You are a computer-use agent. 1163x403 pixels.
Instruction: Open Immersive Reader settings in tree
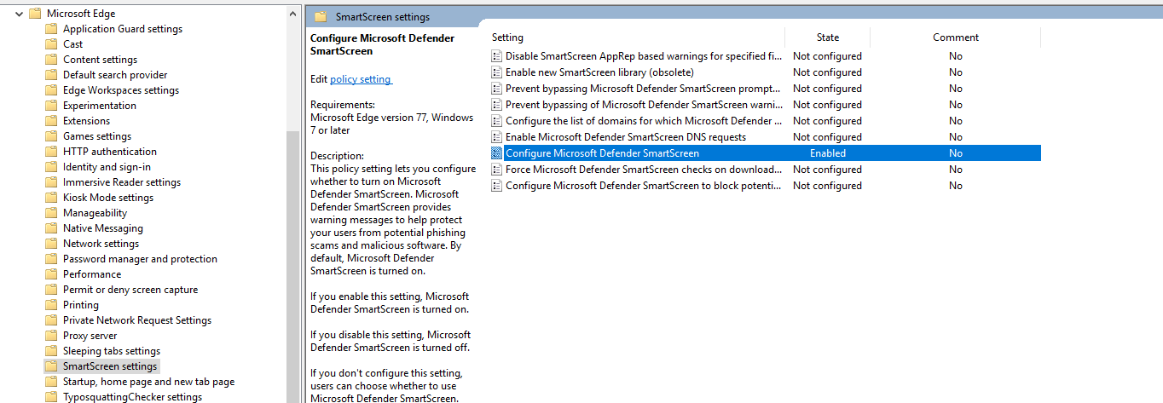point(122,182)
